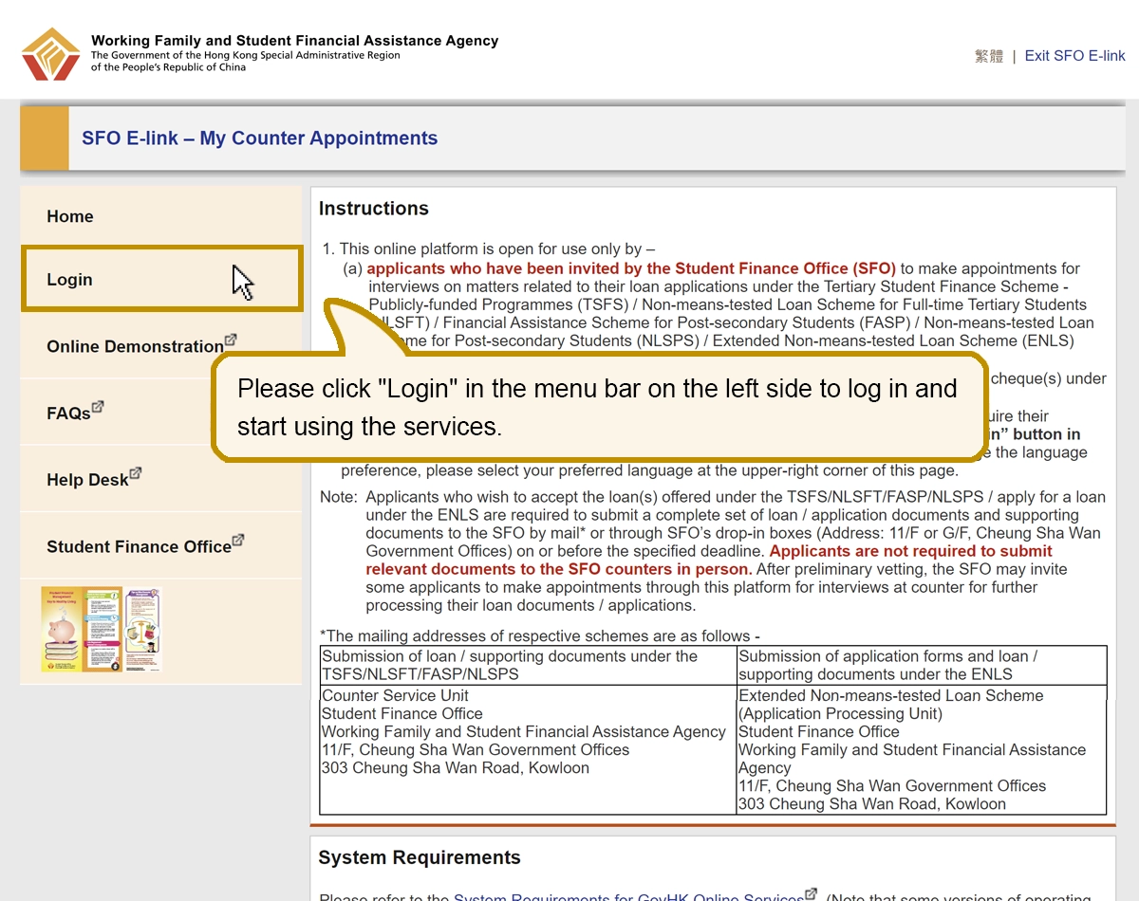Click table header mentioning "TSFS/NLSFT/FASP/NLSPS"
Viewport: 1139px width, 901px height.
tap(528, 665)
